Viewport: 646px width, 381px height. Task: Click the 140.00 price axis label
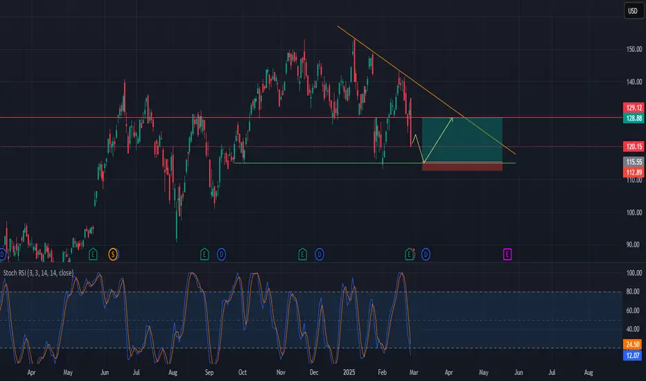(x=634, y=82)
